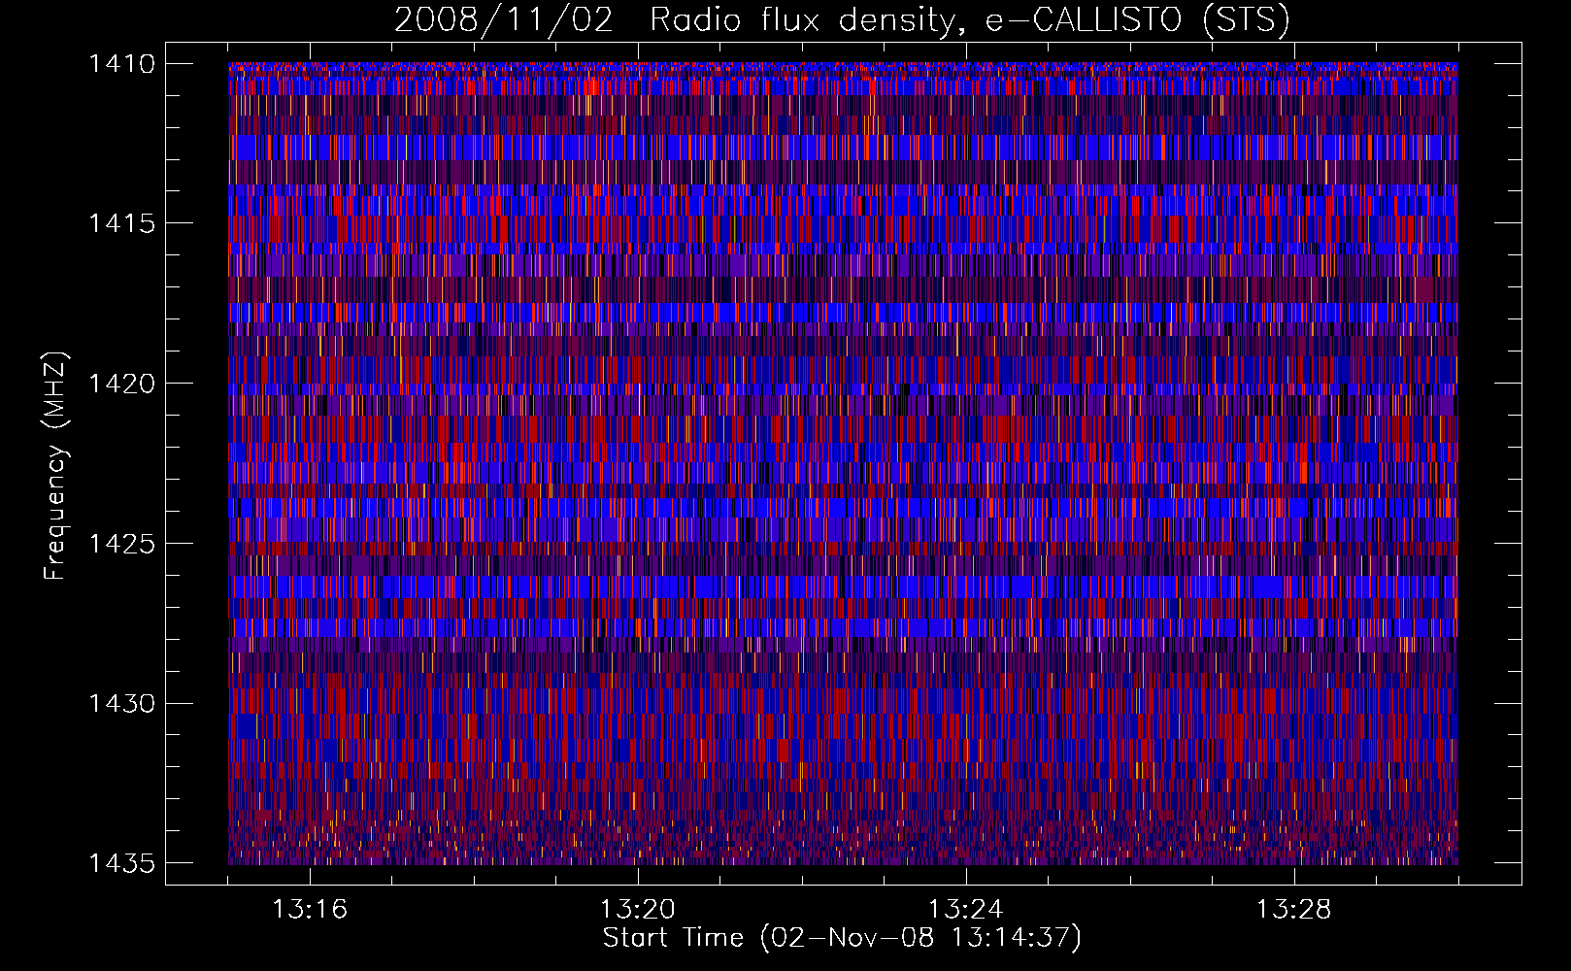Click the 1415 MHz frequency tick label
The height and width of the screenshot is (971, 1571).
click(121, 223)
